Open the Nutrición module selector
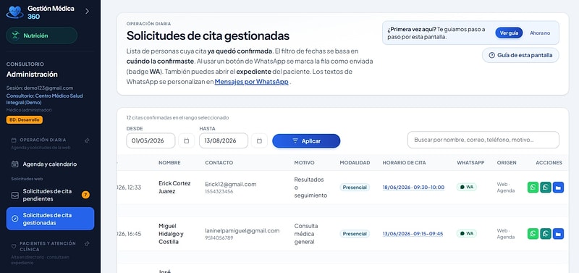The image size is (579, 273). click(x=42, y=35)
